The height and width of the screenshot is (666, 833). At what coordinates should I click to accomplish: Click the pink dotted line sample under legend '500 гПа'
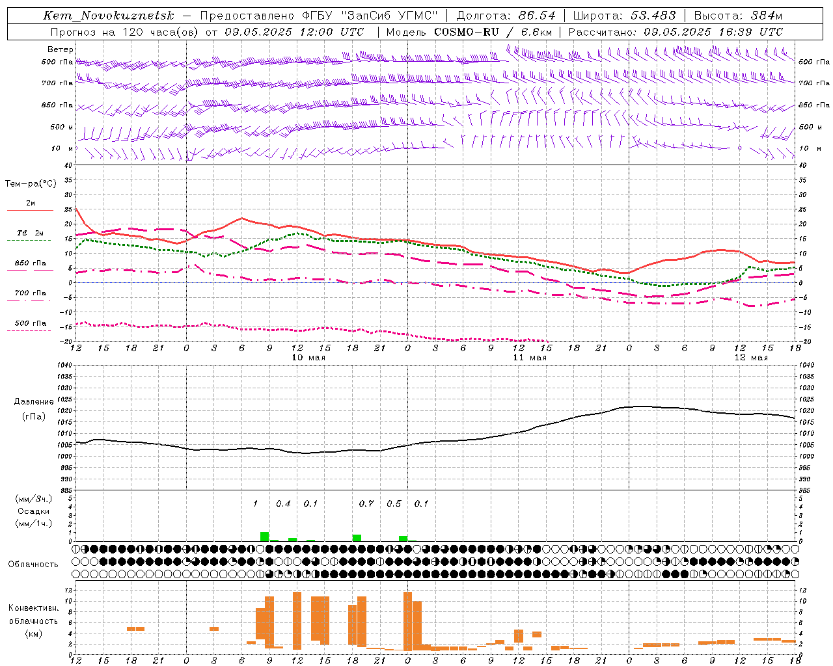click(x=30, y=330)
